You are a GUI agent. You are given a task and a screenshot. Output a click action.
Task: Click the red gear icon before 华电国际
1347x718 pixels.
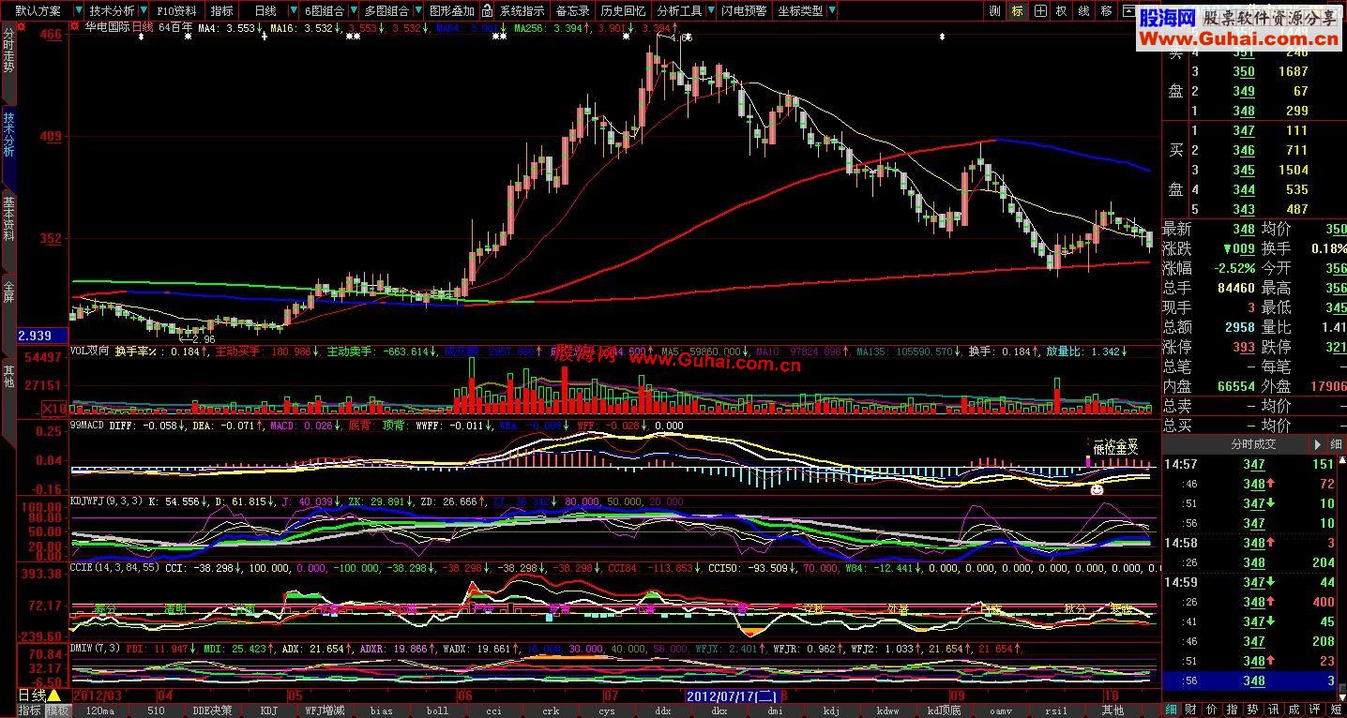pos(75,27)
